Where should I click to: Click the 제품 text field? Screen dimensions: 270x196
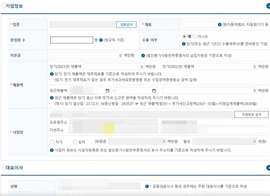(x=198, y=24)
